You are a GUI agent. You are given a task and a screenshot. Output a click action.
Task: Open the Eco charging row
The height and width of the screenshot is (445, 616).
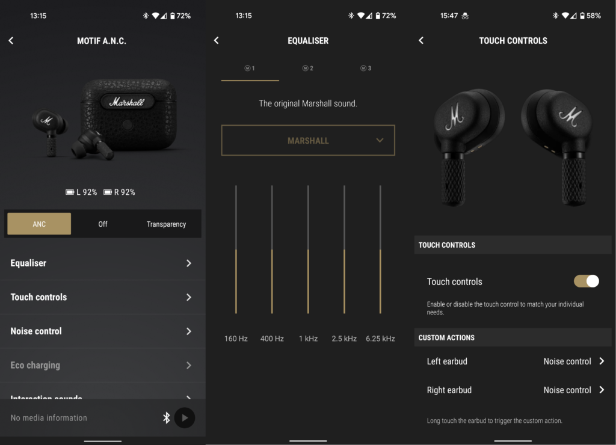[102, 365]
